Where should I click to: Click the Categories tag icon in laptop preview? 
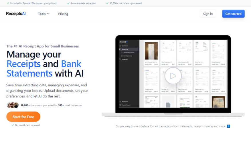pyautogui.click(x=120, y=59)
